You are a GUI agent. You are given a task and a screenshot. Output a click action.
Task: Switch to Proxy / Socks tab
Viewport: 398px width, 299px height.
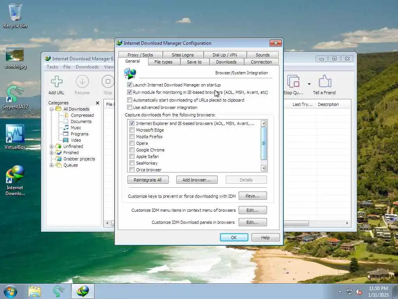tap(140, 55)
